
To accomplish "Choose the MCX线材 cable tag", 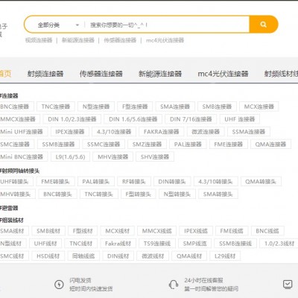I will tap(118, 231).
